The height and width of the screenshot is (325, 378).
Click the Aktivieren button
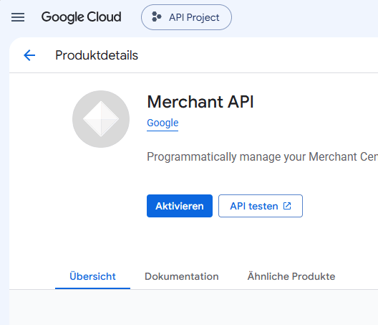[x=180, y=206]
